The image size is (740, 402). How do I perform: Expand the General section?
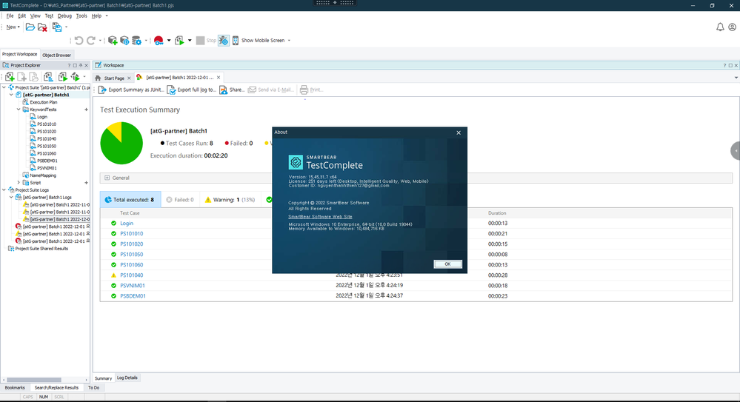107,178
